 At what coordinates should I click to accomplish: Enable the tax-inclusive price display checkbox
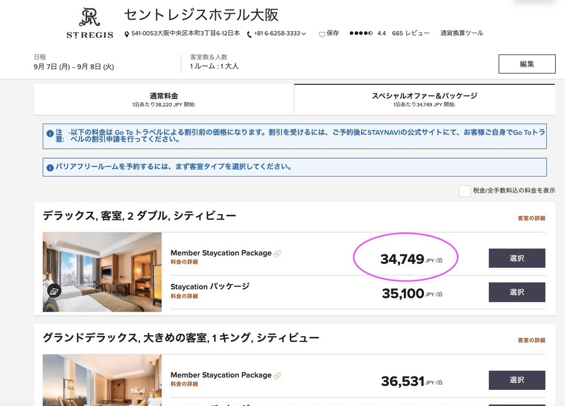pyautogui.click(x=464, y=191)
